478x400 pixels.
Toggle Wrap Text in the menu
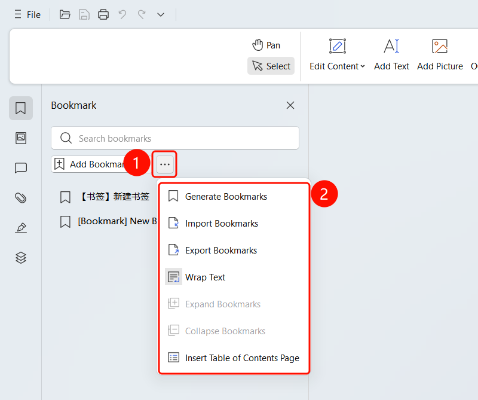coord(234,277)
